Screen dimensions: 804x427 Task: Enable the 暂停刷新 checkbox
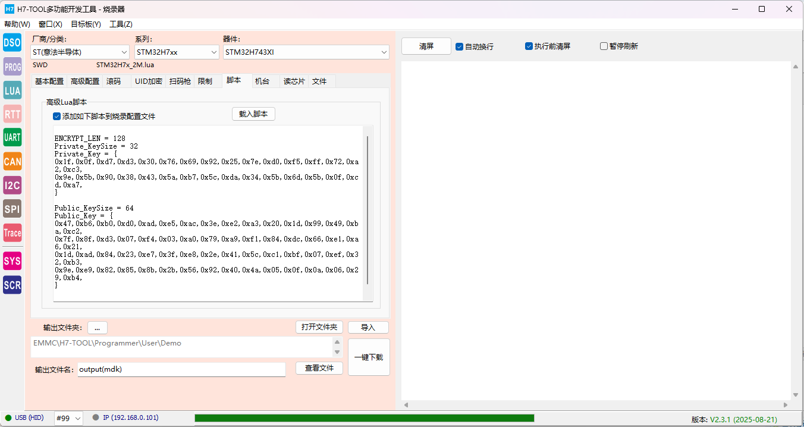[604, 46]
